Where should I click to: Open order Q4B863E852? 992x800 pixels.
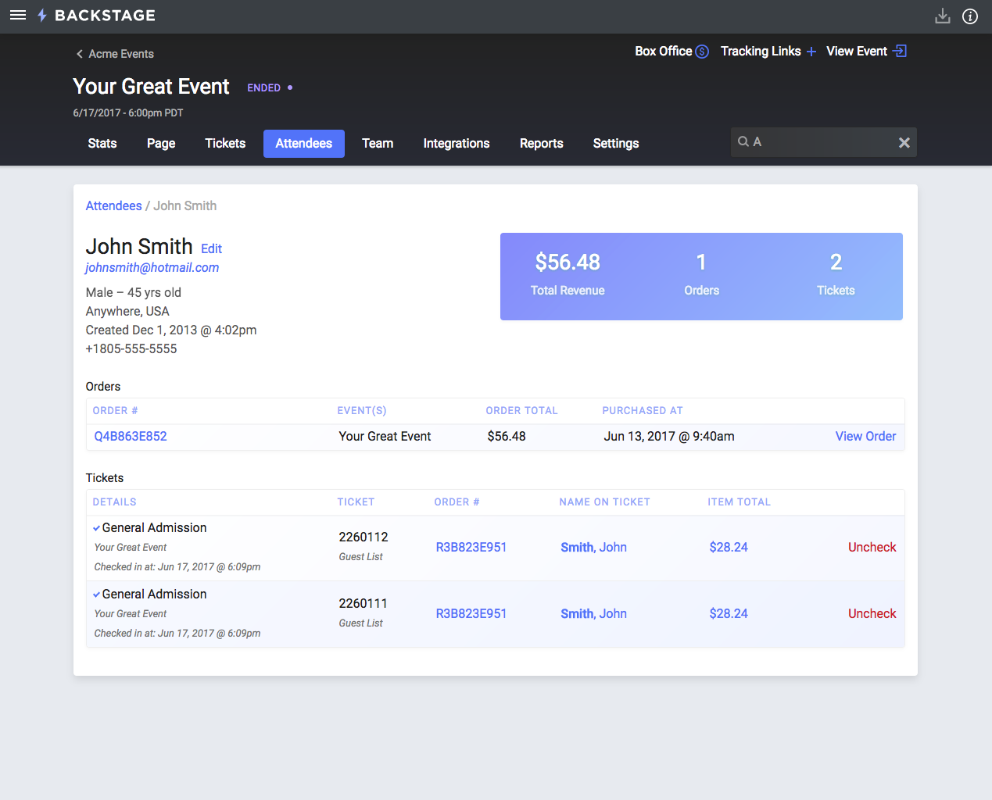[131, 437]
